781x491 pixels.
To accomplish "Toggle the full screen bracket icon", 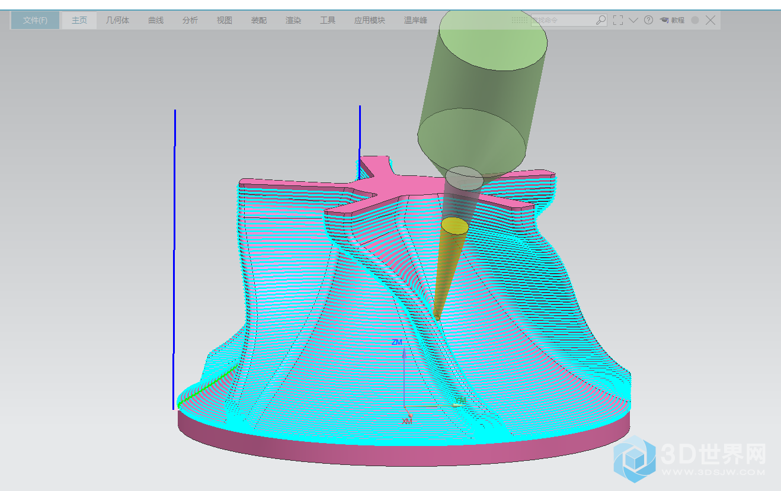I will pyautogui.click(x=618, y=20).
